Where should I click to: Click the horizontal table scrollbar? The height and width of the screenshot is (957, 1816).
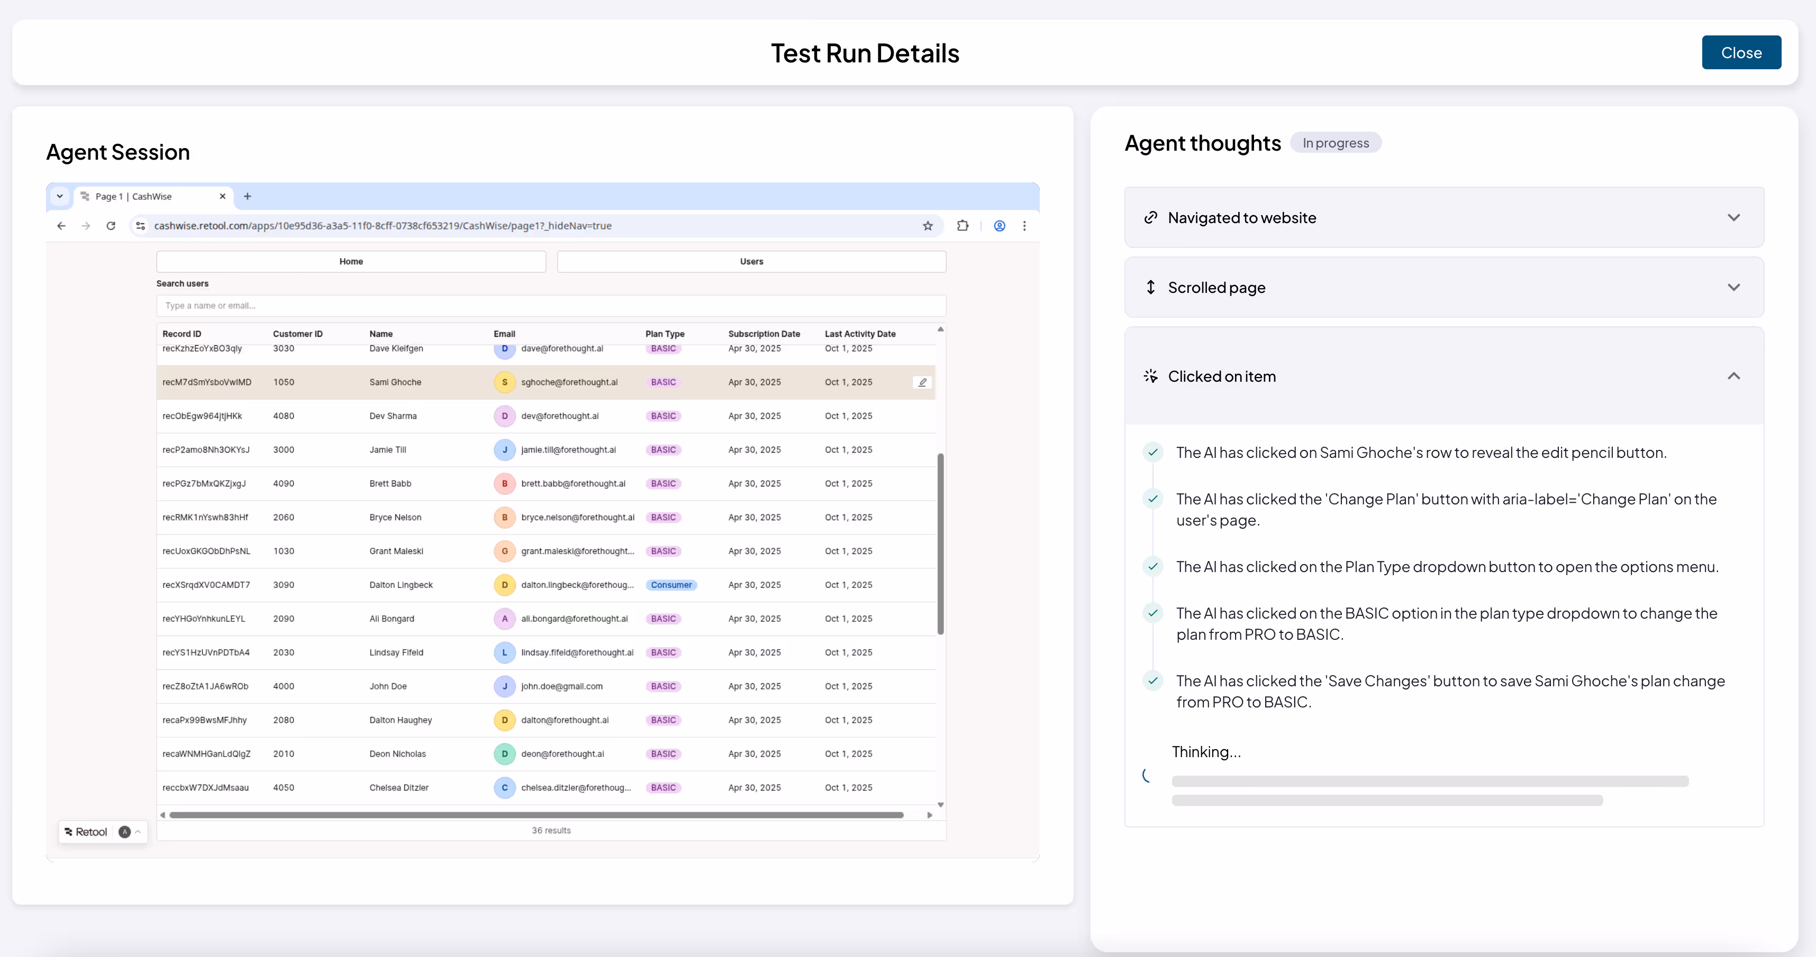[536, 815]
